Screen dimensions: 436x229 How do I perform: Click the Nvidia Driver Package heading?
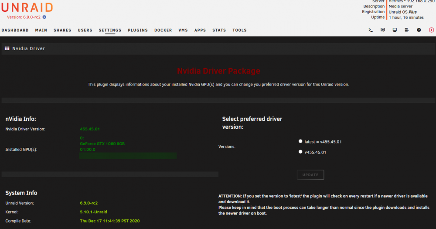218,71
